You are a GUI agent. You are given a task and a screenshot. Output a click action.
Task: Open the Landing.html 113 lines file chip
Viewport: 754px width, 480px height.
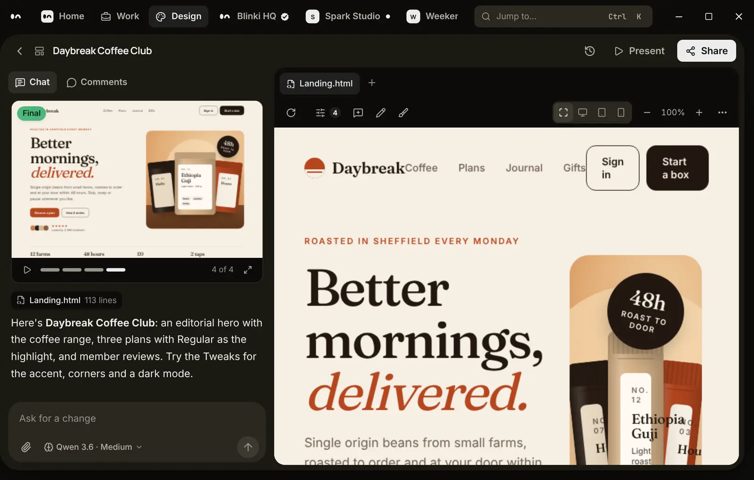click(x=66, y=300)
